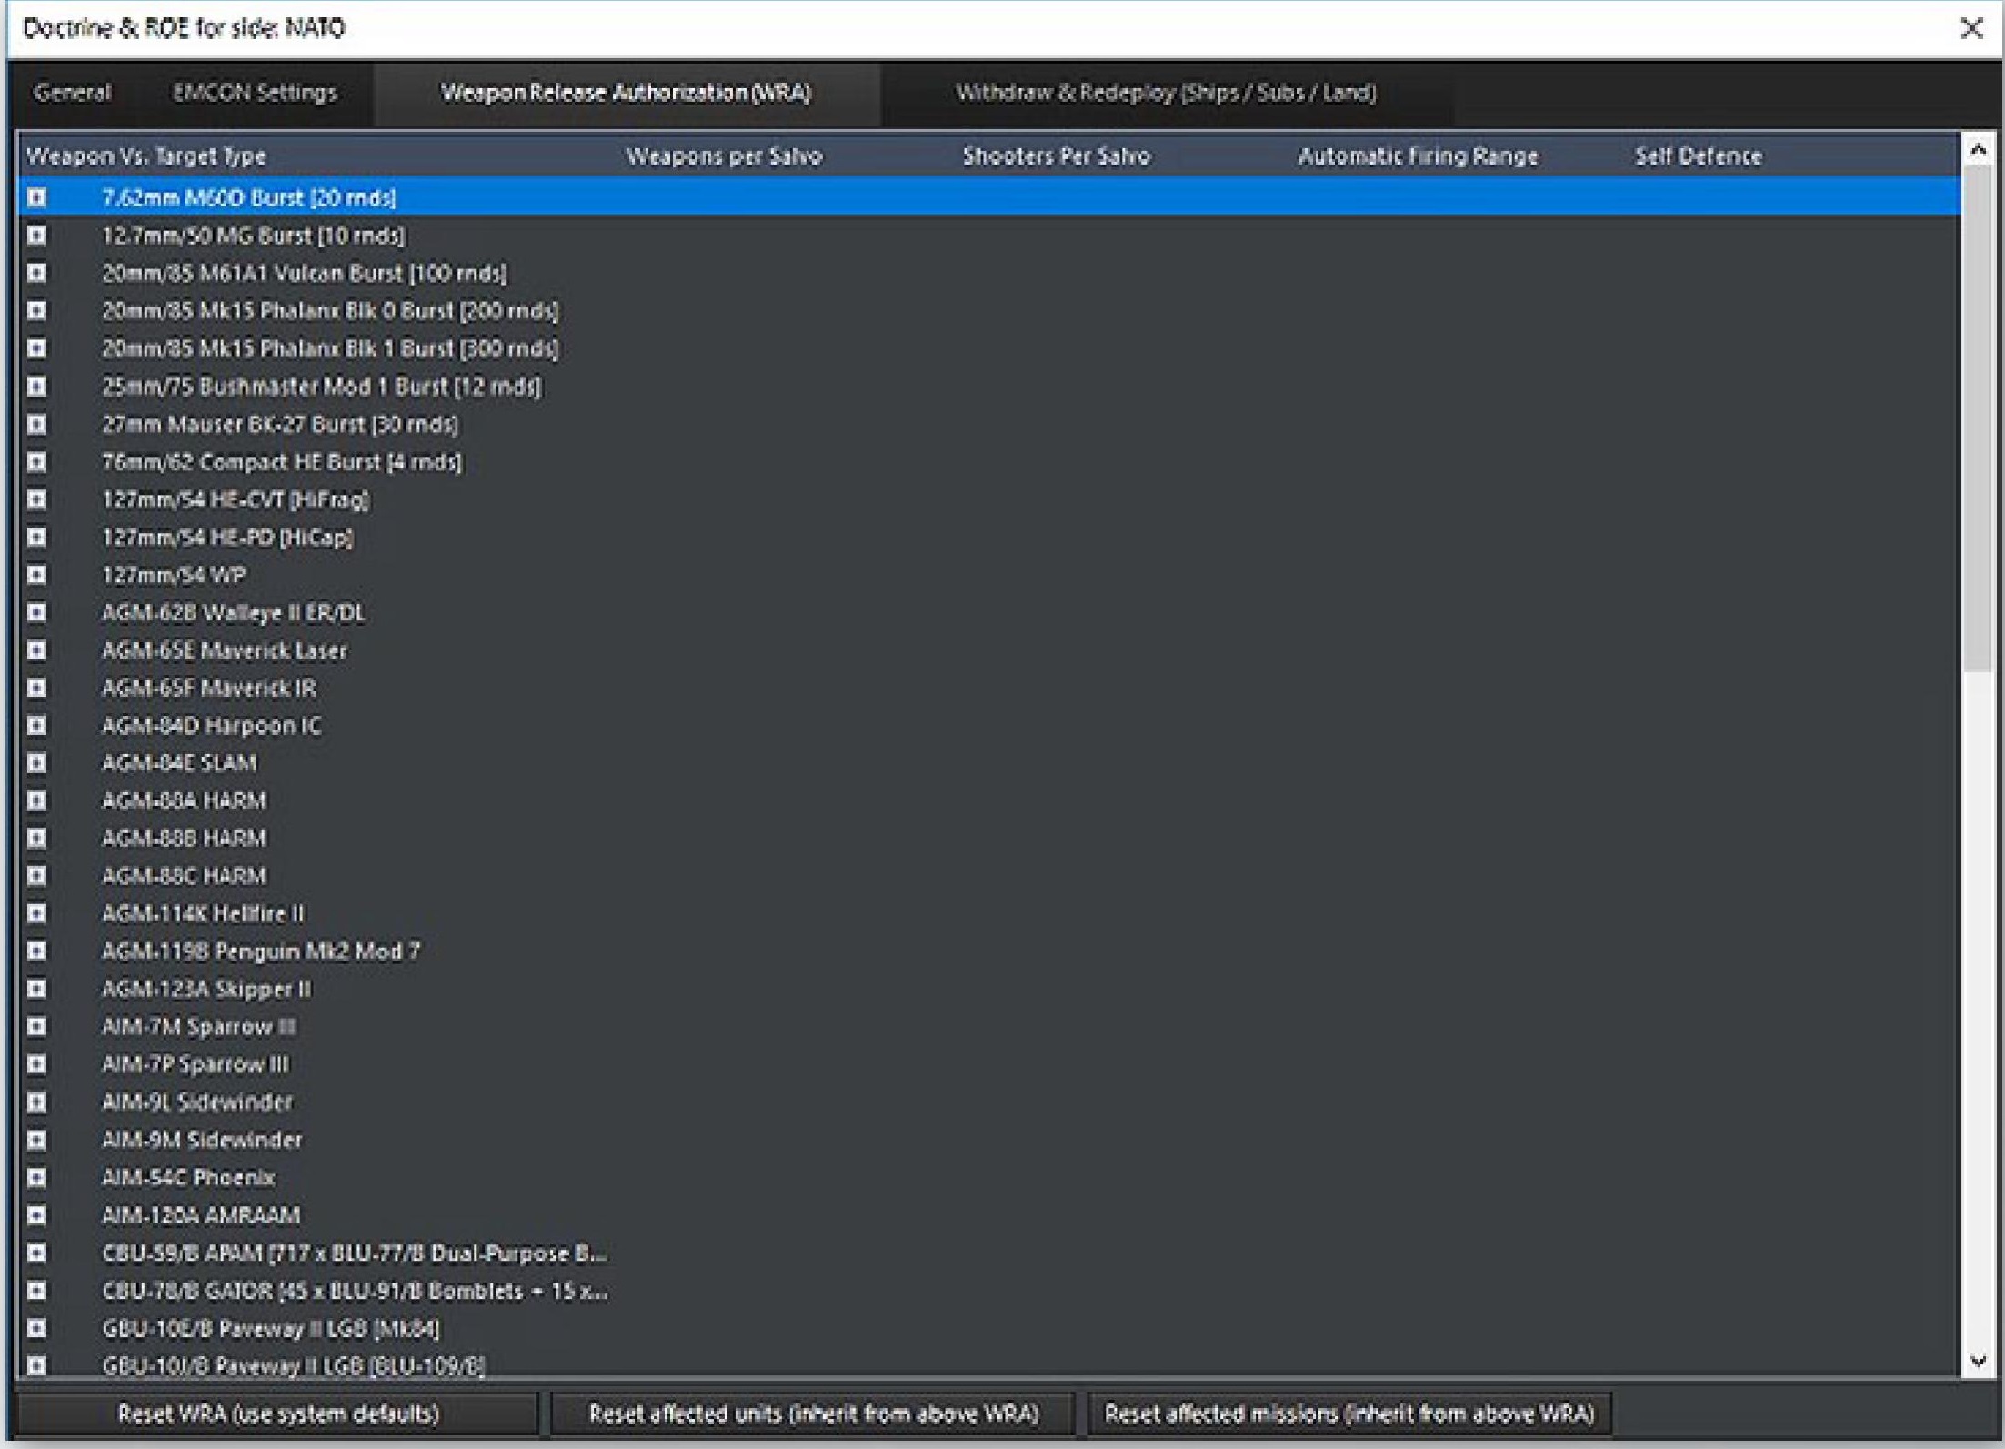2005x1449 pixels.
Task: Expand GBU-10E/B Paveway II LGB entry
Action: pos(36,1329)
